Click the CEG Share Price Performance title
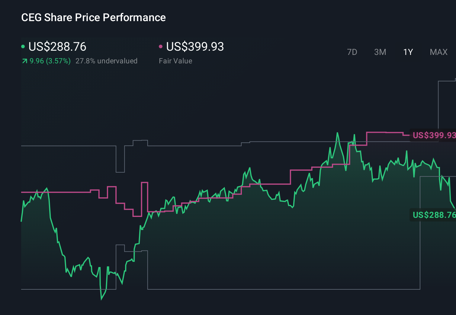The image size is (456, 315). 93,17
